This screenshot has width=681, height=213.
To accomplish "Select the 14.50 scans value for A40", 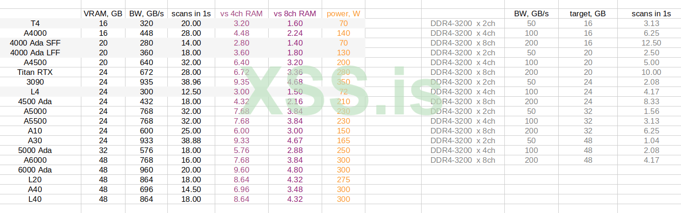I will 191,189.
